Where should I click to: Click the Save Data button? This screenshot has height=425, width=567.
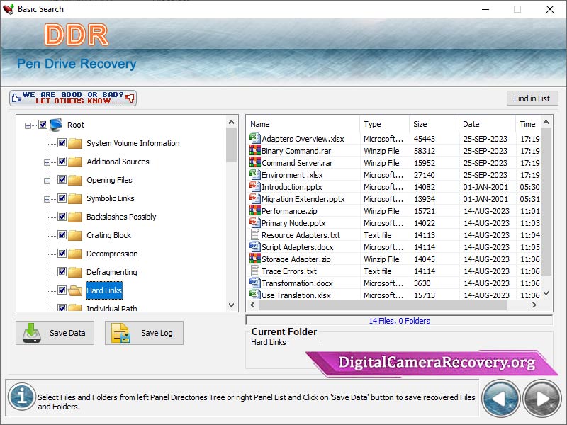pyautogui.click(x=55, y=333)
